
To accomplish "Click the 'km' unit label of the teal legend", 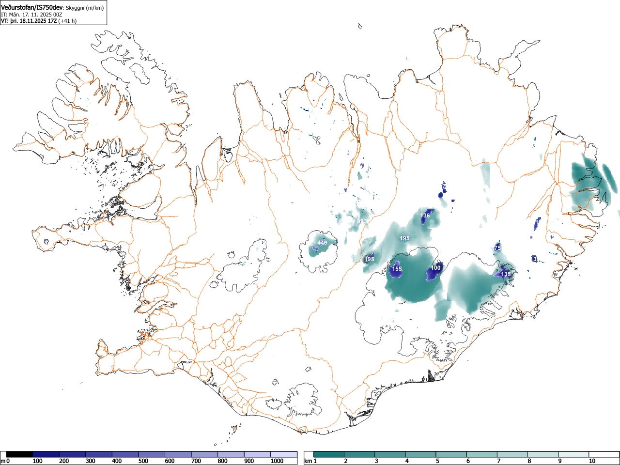I will 308,461.
